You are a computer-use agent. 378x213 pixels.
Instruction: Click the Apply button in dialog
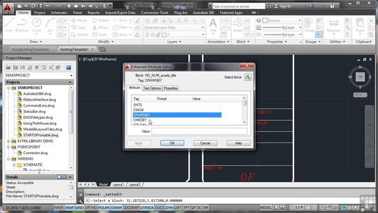pos(139,143)
